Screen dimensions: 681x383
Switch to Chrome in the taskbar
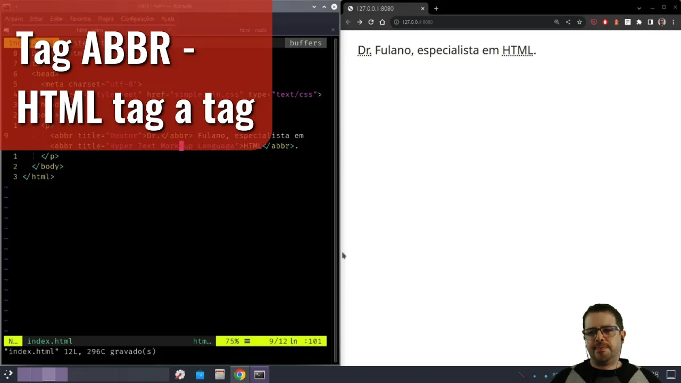(x=239, y=374)
